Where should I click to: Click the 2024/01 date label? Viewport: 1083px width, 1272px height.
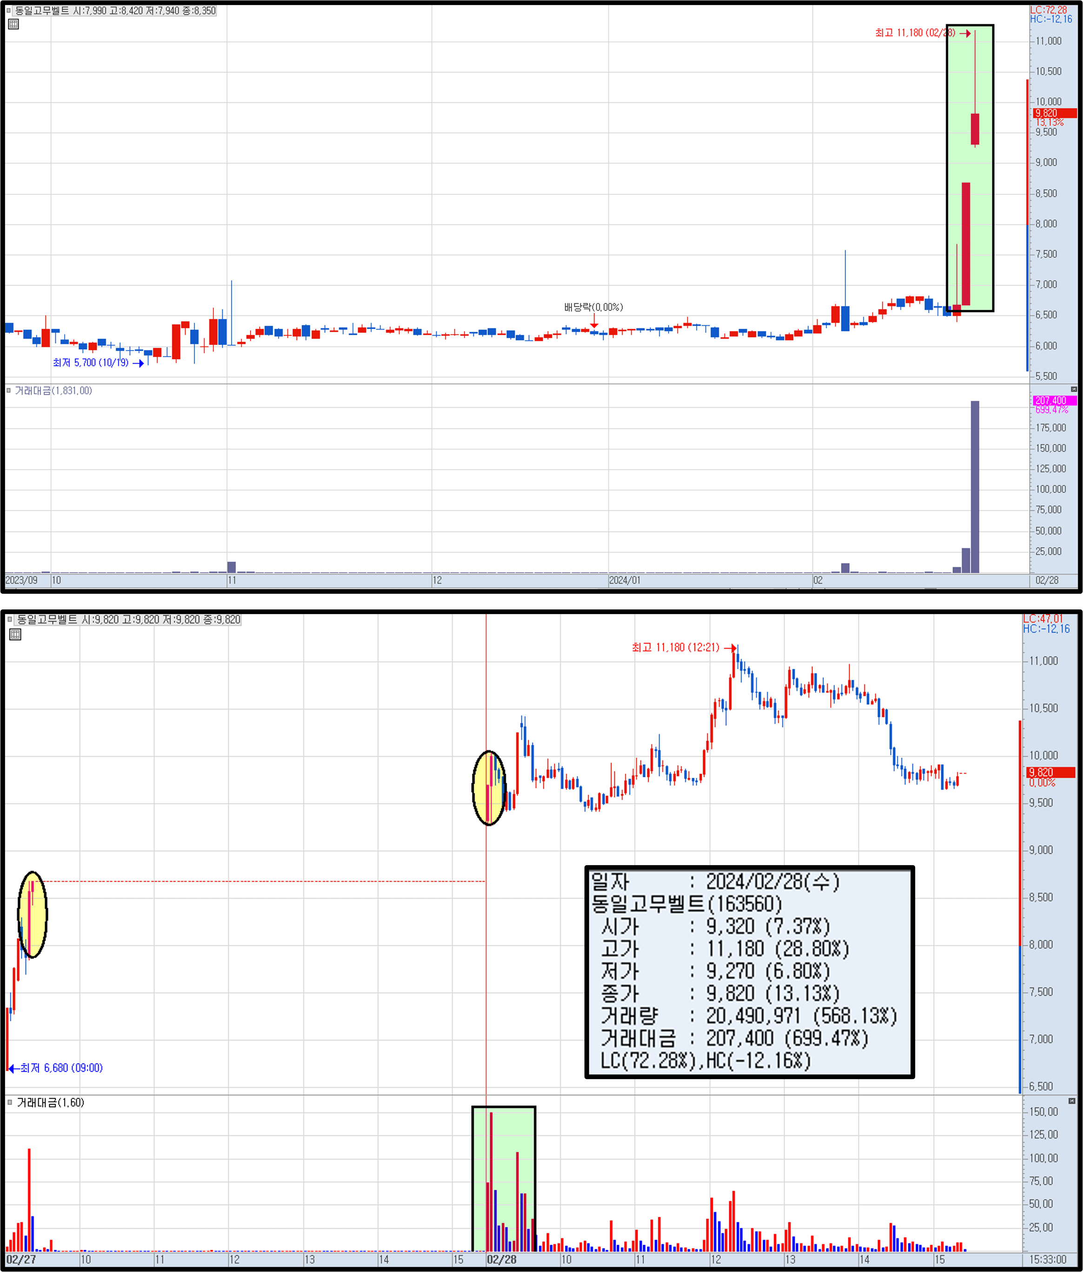[x=625, y=580]
